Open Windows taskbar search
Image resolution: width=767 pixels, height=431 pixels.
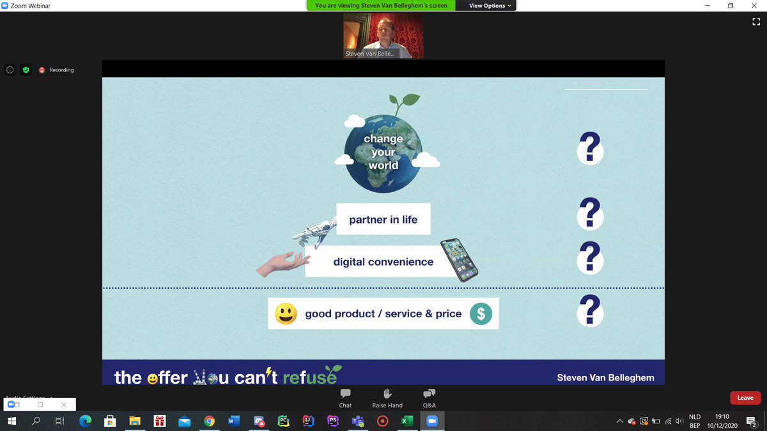point(36,421)
